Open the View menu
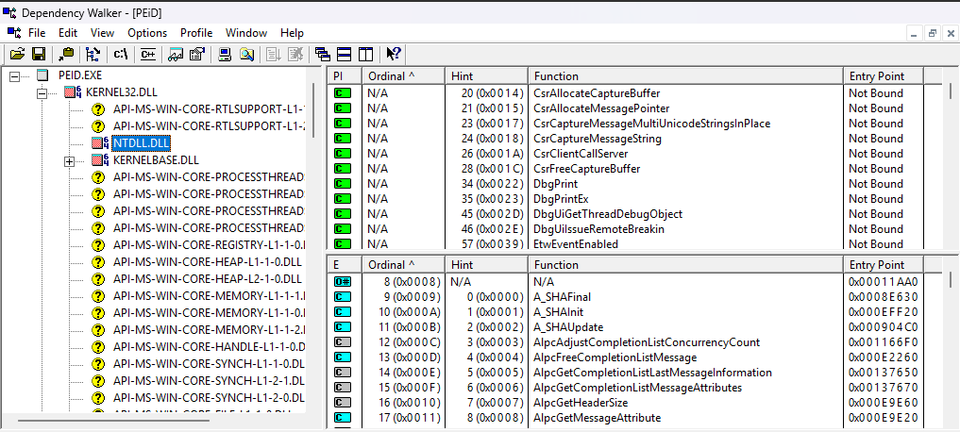The width and height of the screenshot is (960, 432). coord(102,33)
